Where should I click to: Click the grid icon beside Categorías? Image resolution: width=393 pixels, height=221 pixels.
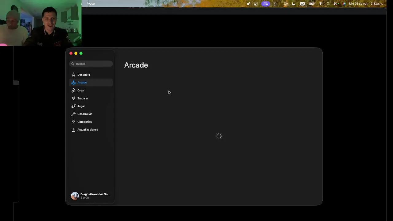[x=73, y=122]
